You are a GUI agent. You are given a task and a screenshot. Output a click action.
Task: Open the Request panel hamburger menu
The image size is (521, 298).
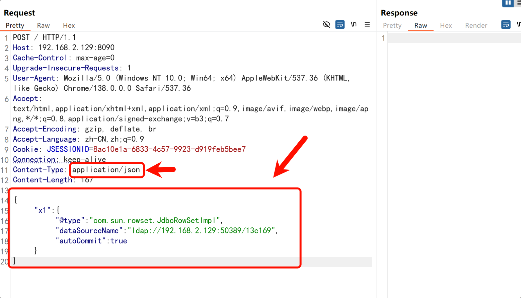[x=367, y=24]
